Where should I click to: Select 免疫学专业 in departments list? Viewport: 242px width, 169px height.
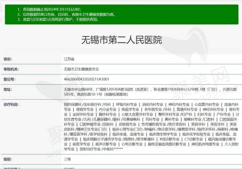pyautogui.click(x=130, y=110)
